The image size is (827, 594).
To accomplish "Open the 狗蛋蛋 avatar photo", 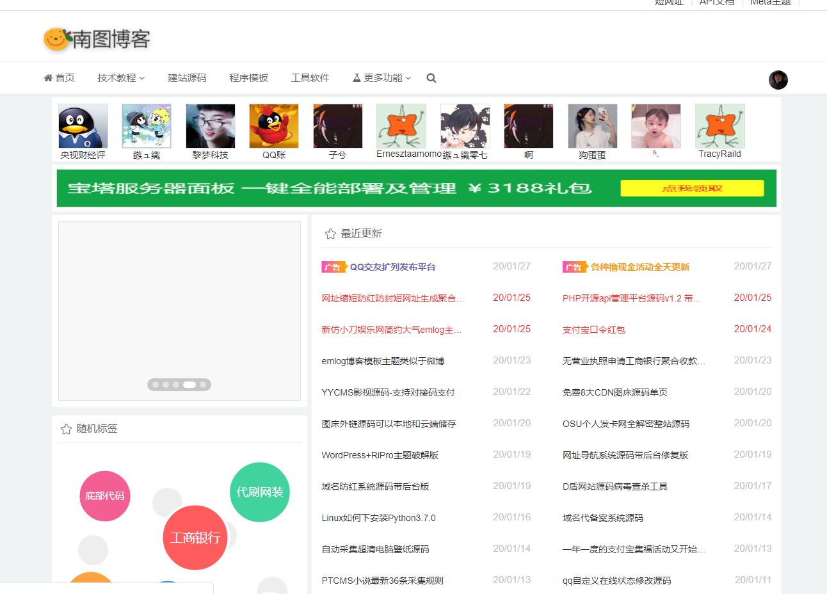I will [592, 126].
